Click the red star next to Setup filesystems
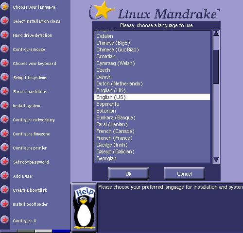243x233 pixels. [5, 77]
